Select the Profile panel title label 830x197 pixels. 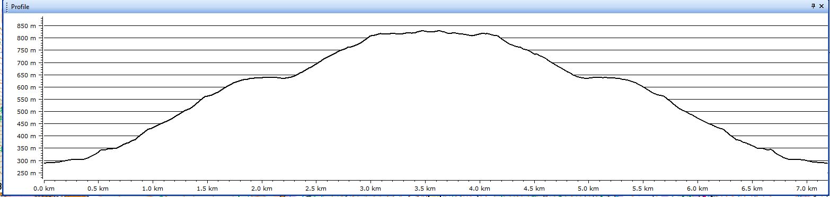click(x=20, y=6)
